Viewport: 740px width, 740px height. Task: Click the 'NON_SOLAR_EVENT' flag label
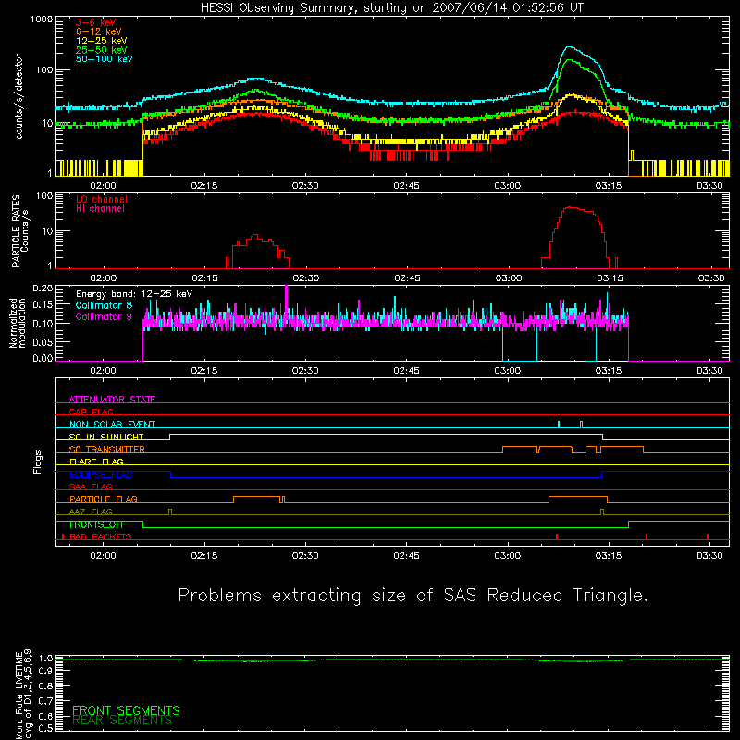(112, 425)
